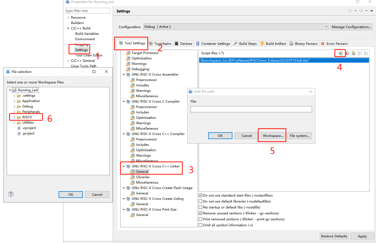Open General under Create Flash Image
The width and height of the screenshot is (376, 243).
point(142,193)
